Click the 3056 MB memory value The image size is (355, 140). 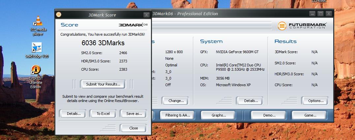tap(223, 78)
